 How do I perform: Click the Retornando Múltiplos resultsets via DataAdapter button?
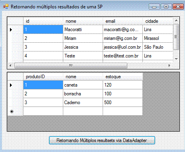(x=102, y=140)
